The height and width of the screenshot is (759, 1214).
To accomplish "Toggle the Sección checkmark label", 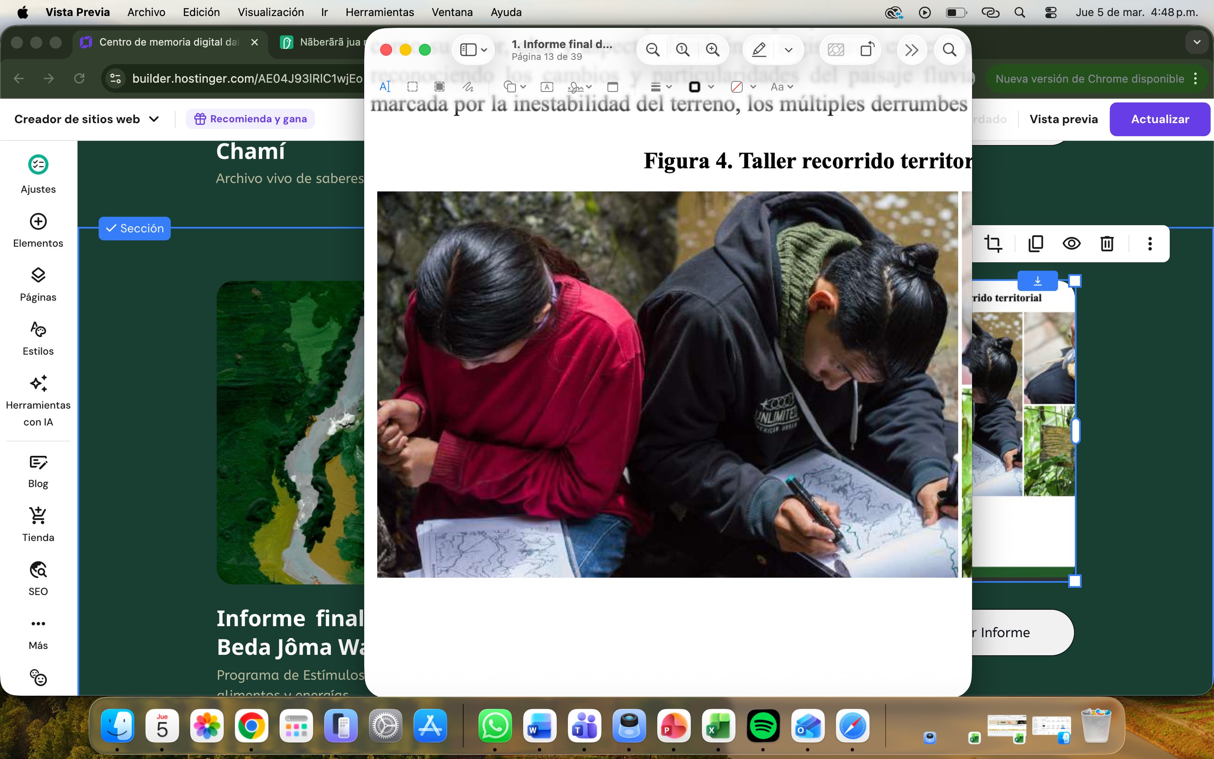I will click(134, 229).
